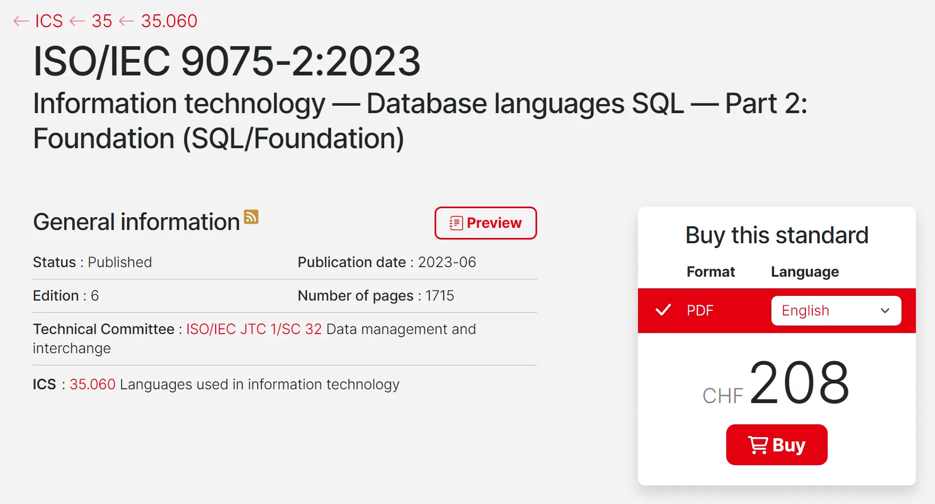This screenshot has height=504, width=935.
Task: Navigate to the 35 breadcrumb link
Action: (x=102, y=21)
